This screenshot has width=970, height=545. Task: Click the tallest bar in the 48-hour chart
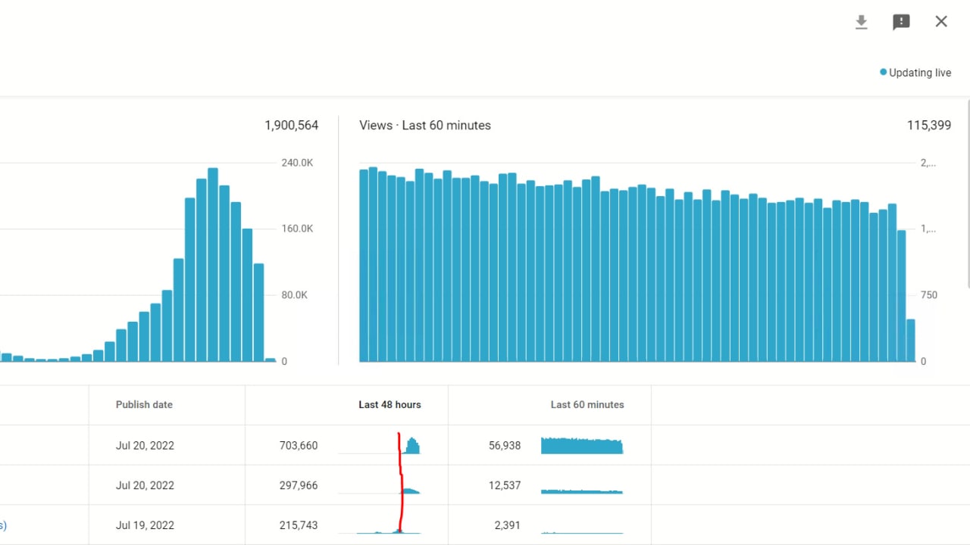213,265
